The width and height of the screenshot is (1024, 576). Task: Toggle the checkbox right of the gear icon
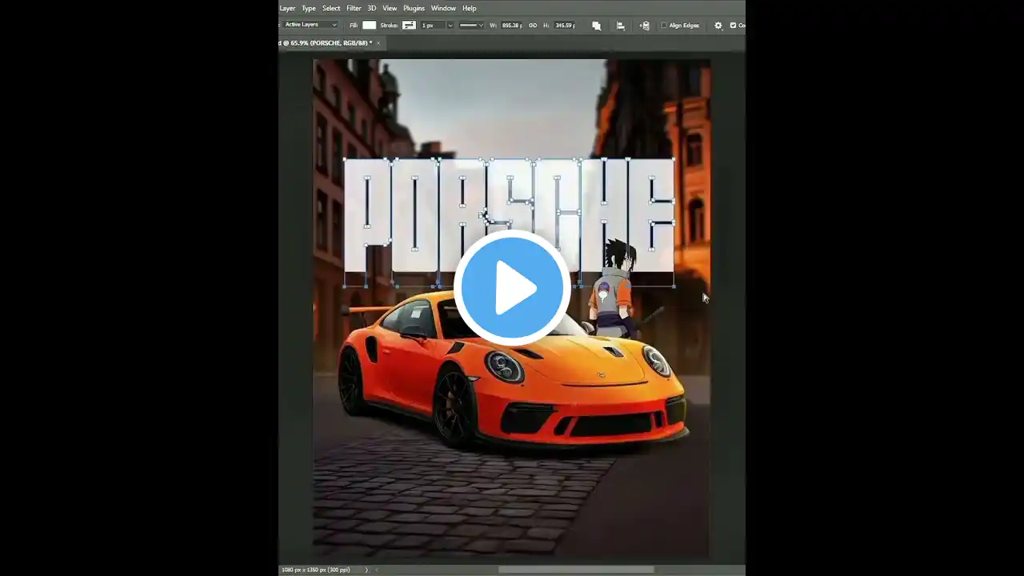point(733,26)
